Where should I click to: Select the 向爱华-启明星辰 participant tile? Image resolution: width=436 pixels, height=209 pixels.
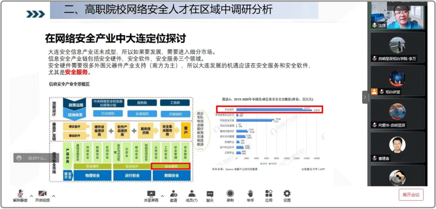(398, 114)
